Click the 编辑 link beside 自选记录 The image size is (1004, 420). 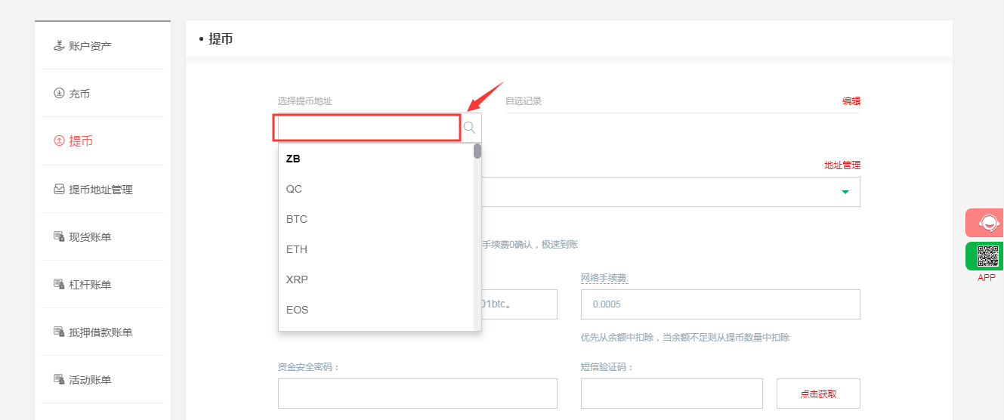point(851,101)
